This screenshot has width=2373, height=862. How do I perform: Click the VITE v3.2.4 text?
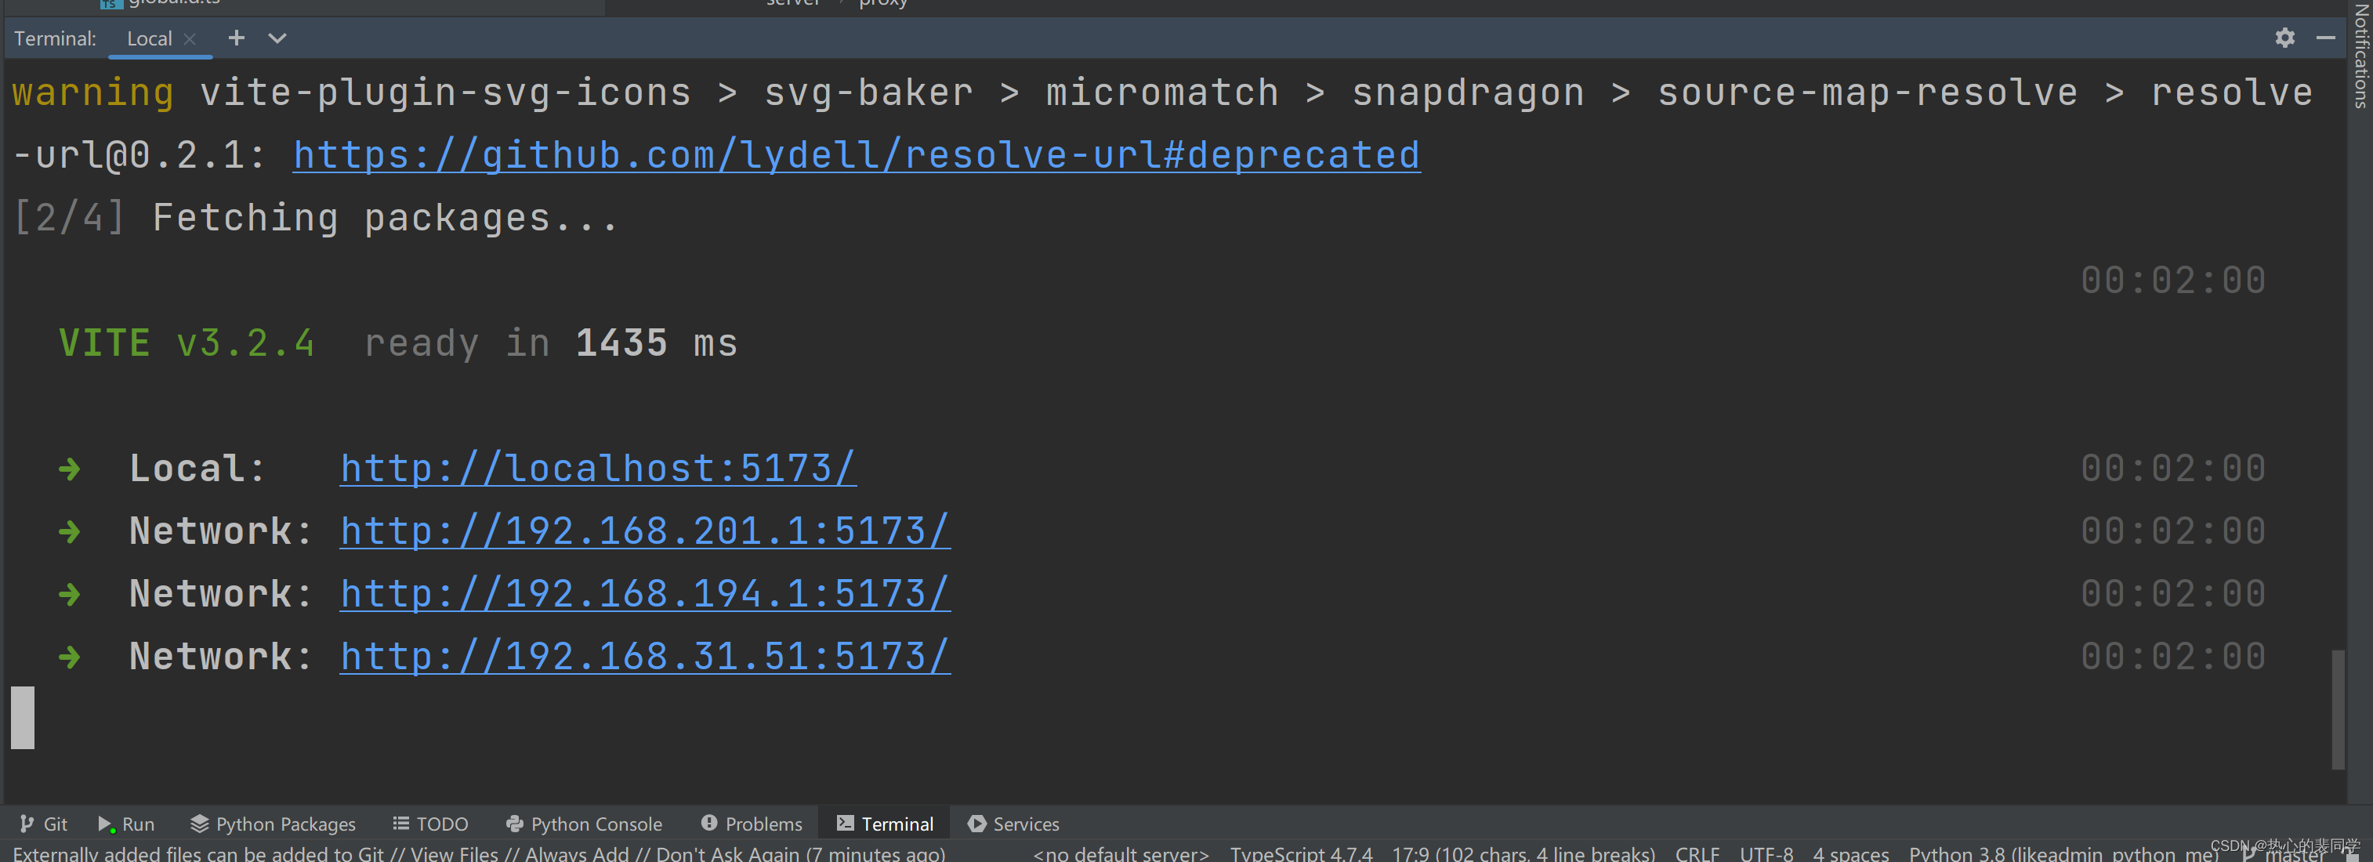(x=187, y=342)
